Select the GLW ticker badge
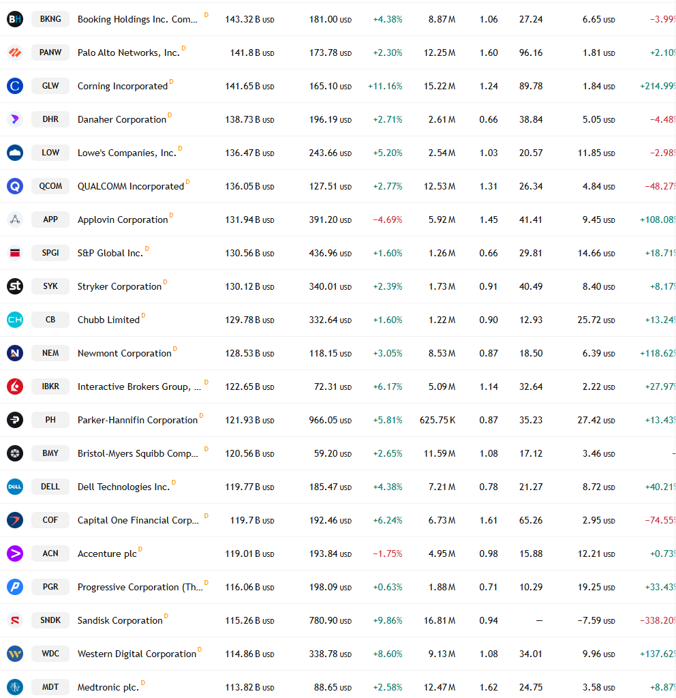The height and width of the screenshot is (698, 676). 50,86
